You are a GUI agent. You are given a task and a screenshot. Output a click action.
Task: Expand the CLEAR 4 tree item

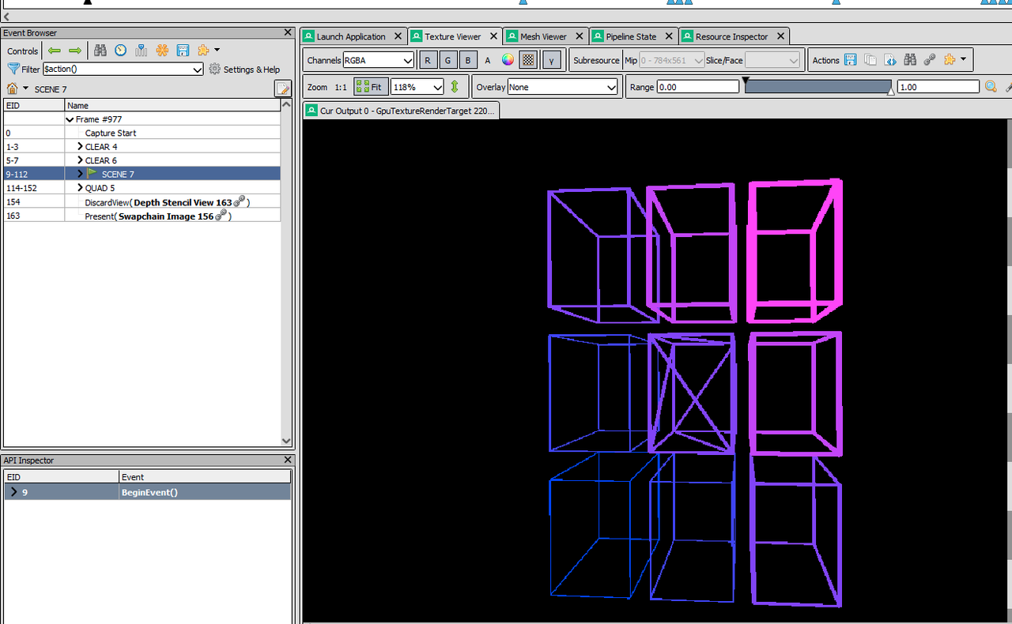pyautogui.click(x=80, y=147)
